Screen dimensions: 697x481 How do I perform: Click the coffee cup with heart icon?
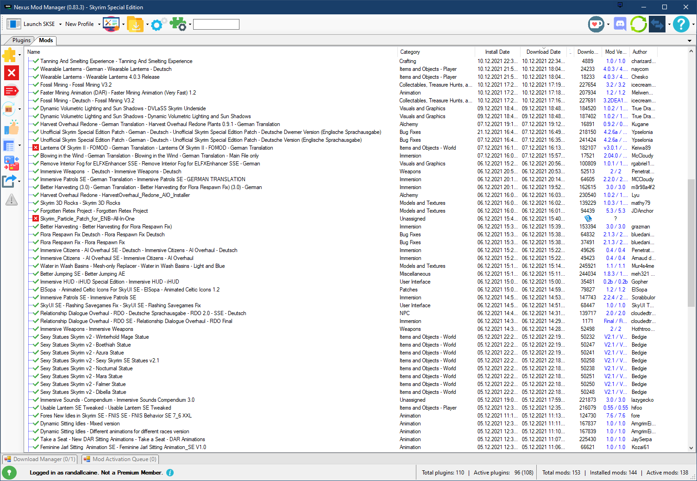click(596, 24)
